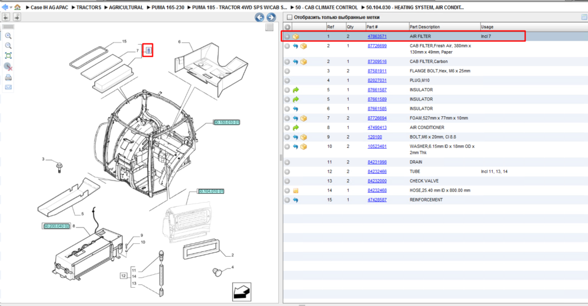The width and height of the screenshot is (588, 306).
Task: Click blue arrow icon in REINFORCEMENT row
Action: 296,200
